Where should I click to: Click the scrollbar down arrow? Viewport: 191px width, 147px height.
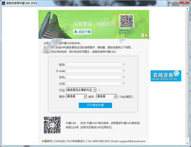click(x=187, y=143)
